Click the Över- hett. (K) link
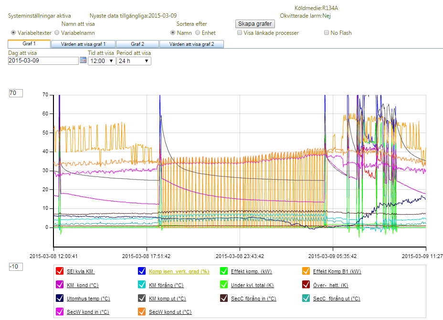The width and height of the screenshot is (443, 320). click(330, 285)
